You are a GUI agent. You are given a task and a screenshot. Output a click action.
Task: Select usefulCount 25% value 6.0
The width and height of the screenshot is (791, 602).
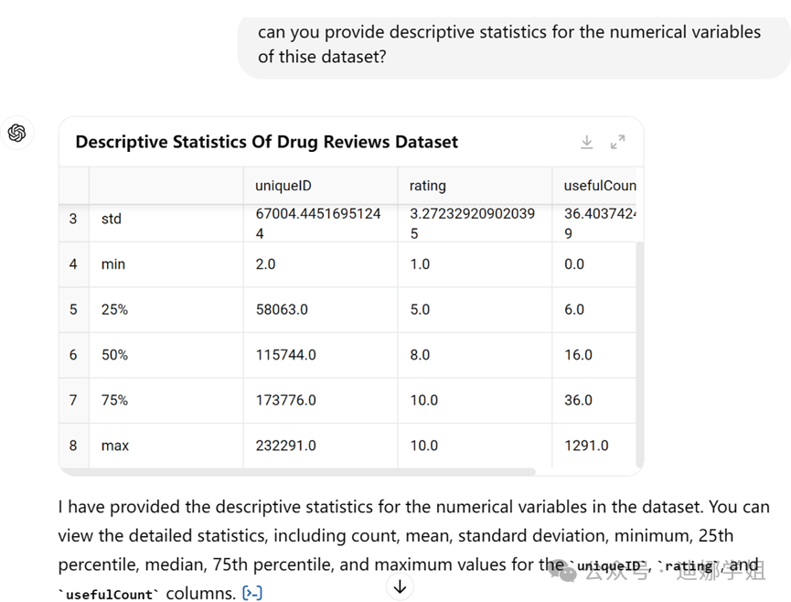pyautogui.click(x=574, y=309)
